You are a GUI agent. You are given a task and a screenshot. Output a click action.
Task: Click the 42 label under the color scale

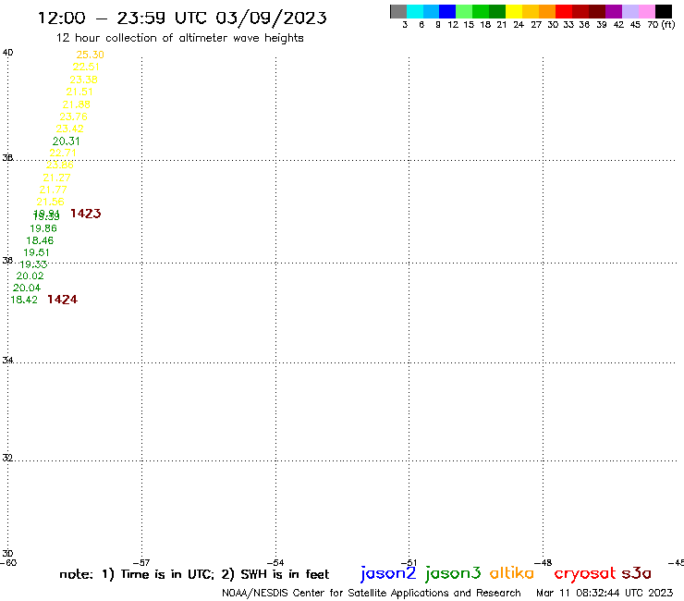[x=618, y=24]
